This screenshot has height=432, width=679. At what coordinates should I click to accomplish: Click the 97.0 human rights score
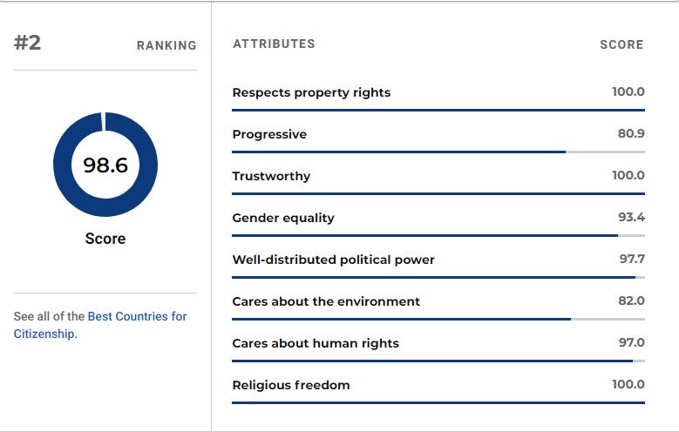(x=631, y=342)
